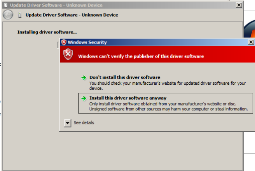
Task: Click the See details label
Action: point(84,122)
